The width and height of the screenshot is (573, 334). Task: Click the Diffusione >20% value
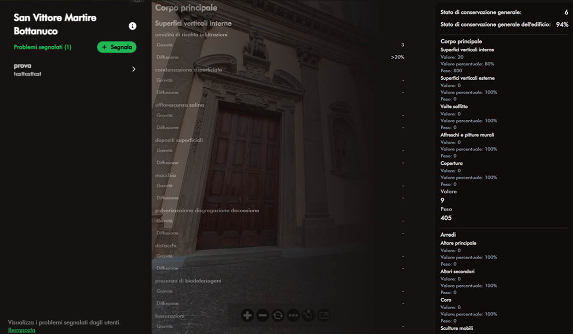(x=398, y=57)
